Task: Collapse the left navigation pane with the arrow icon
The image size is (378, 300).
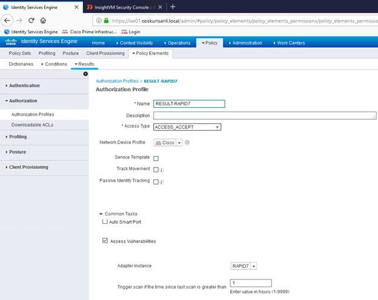Action: click(85, 74)
